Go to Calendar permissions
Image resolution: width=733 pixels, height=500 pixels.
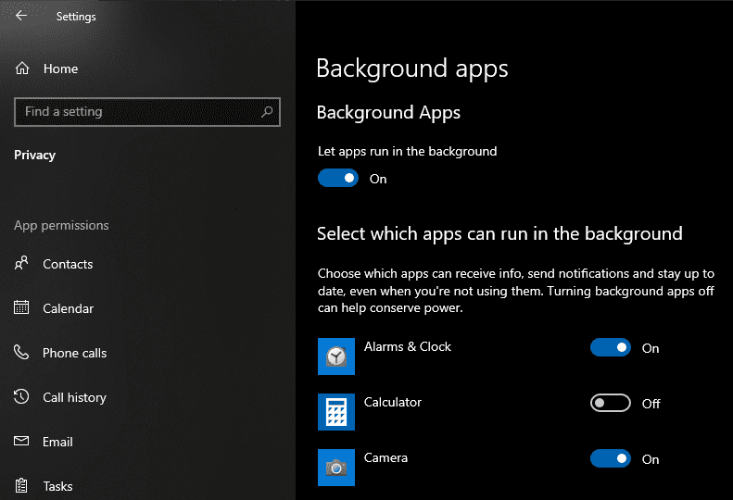coord(69,308)
